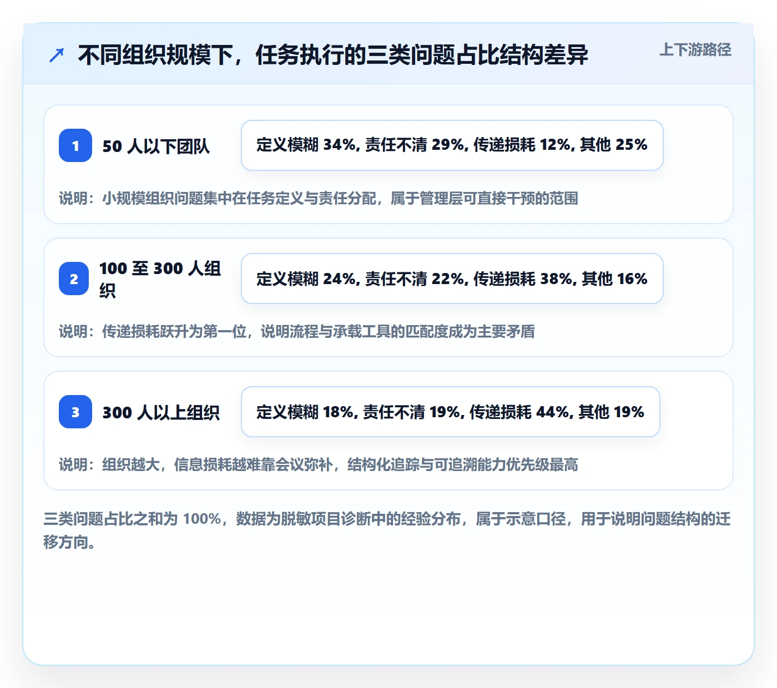Click the data box starting 定义模糊 24%
This screenshot has width=777, height=688.
pyautogui.click(x=452, y=279)
